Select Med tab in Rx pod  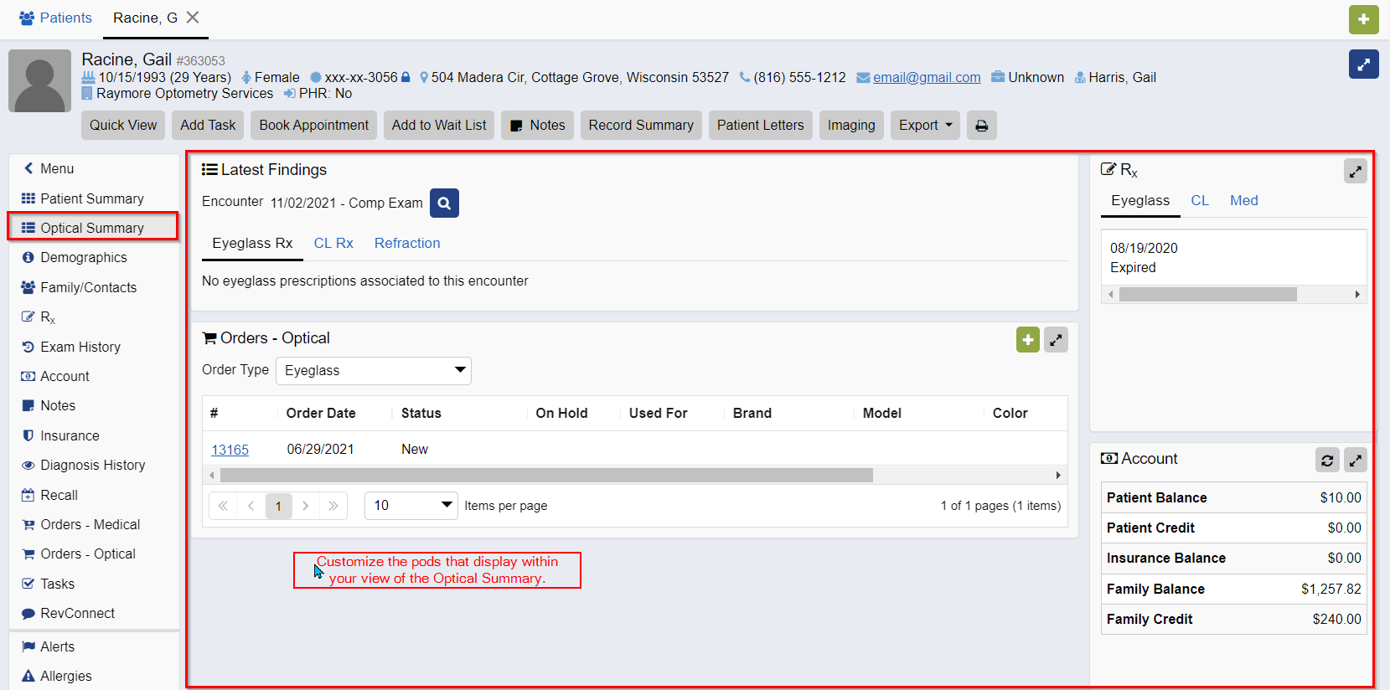1244,200
